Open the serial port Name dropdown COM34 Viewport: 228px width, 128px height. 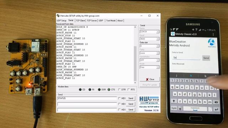[158, 32]
